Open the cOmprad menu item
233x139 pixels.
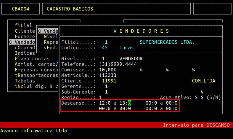(25, 47)
